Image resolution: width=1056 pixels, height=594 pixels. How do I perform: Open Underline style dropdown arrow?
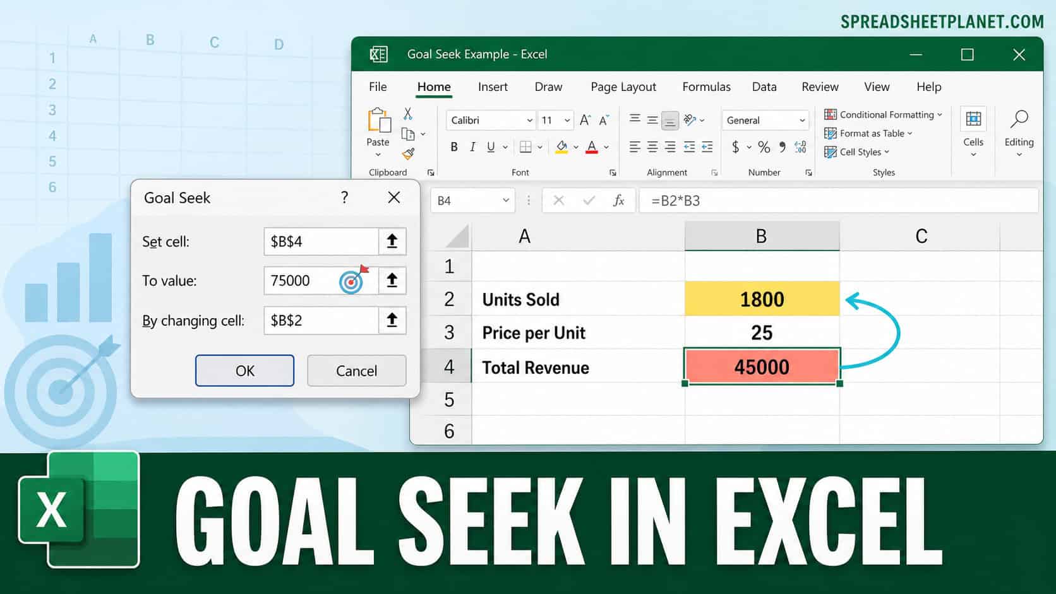point(505,148)
